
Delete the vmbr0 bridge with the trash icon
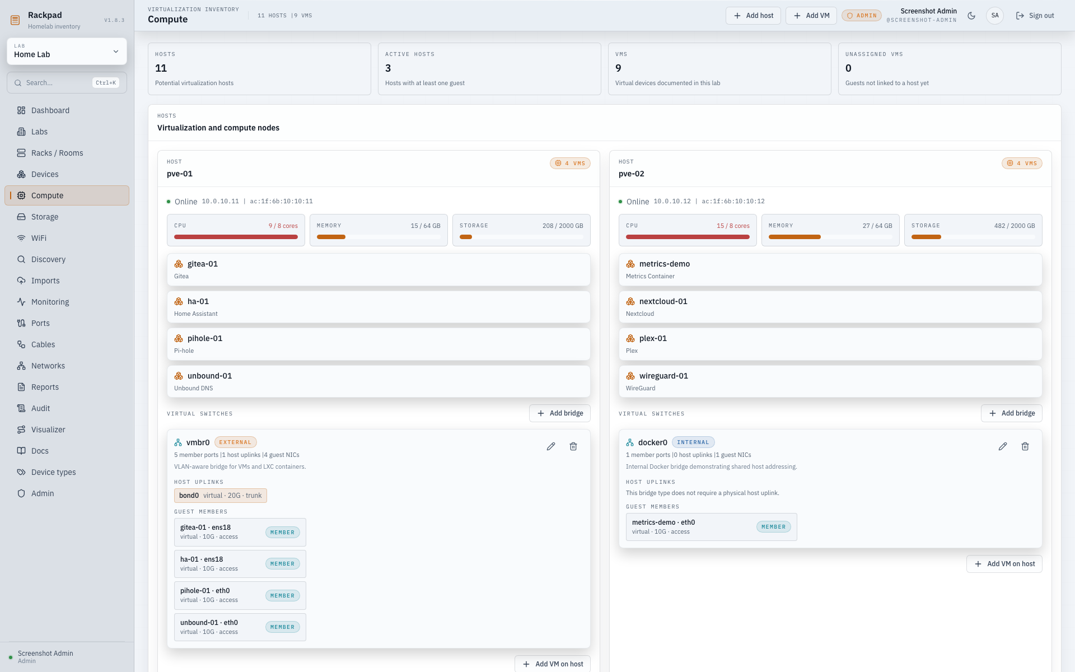click(573, 446)
